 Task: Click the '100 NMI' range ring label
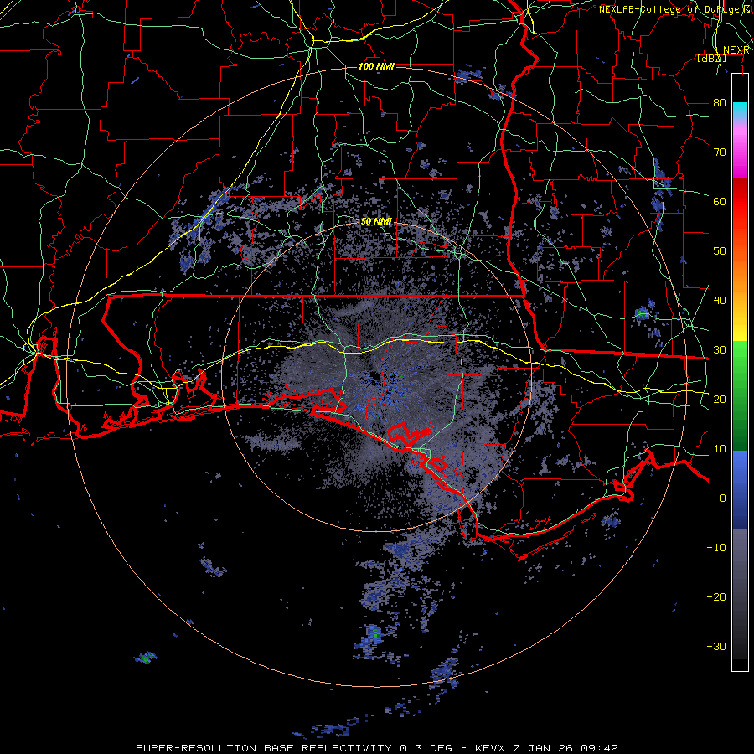(376, 66)
